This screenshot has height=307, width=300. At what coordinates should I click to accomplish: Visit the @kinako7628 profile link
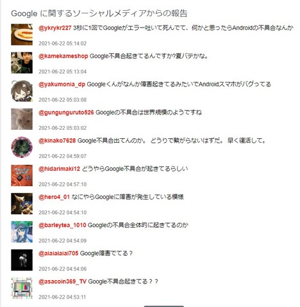57,141
